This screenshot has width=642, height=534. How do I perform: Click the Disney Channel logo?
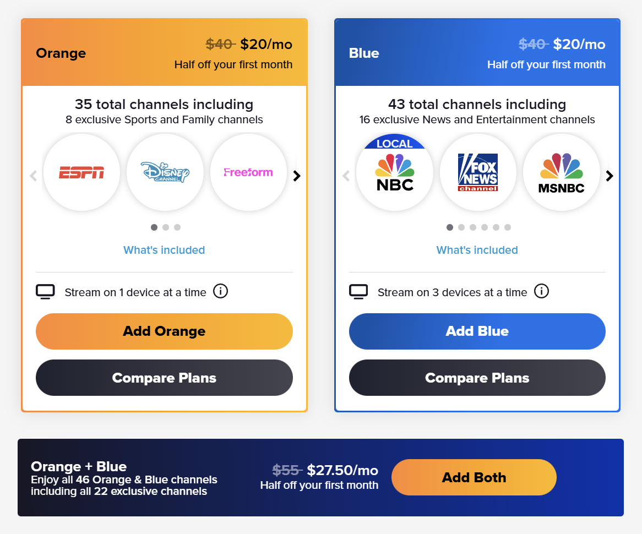tap(165, 172)
